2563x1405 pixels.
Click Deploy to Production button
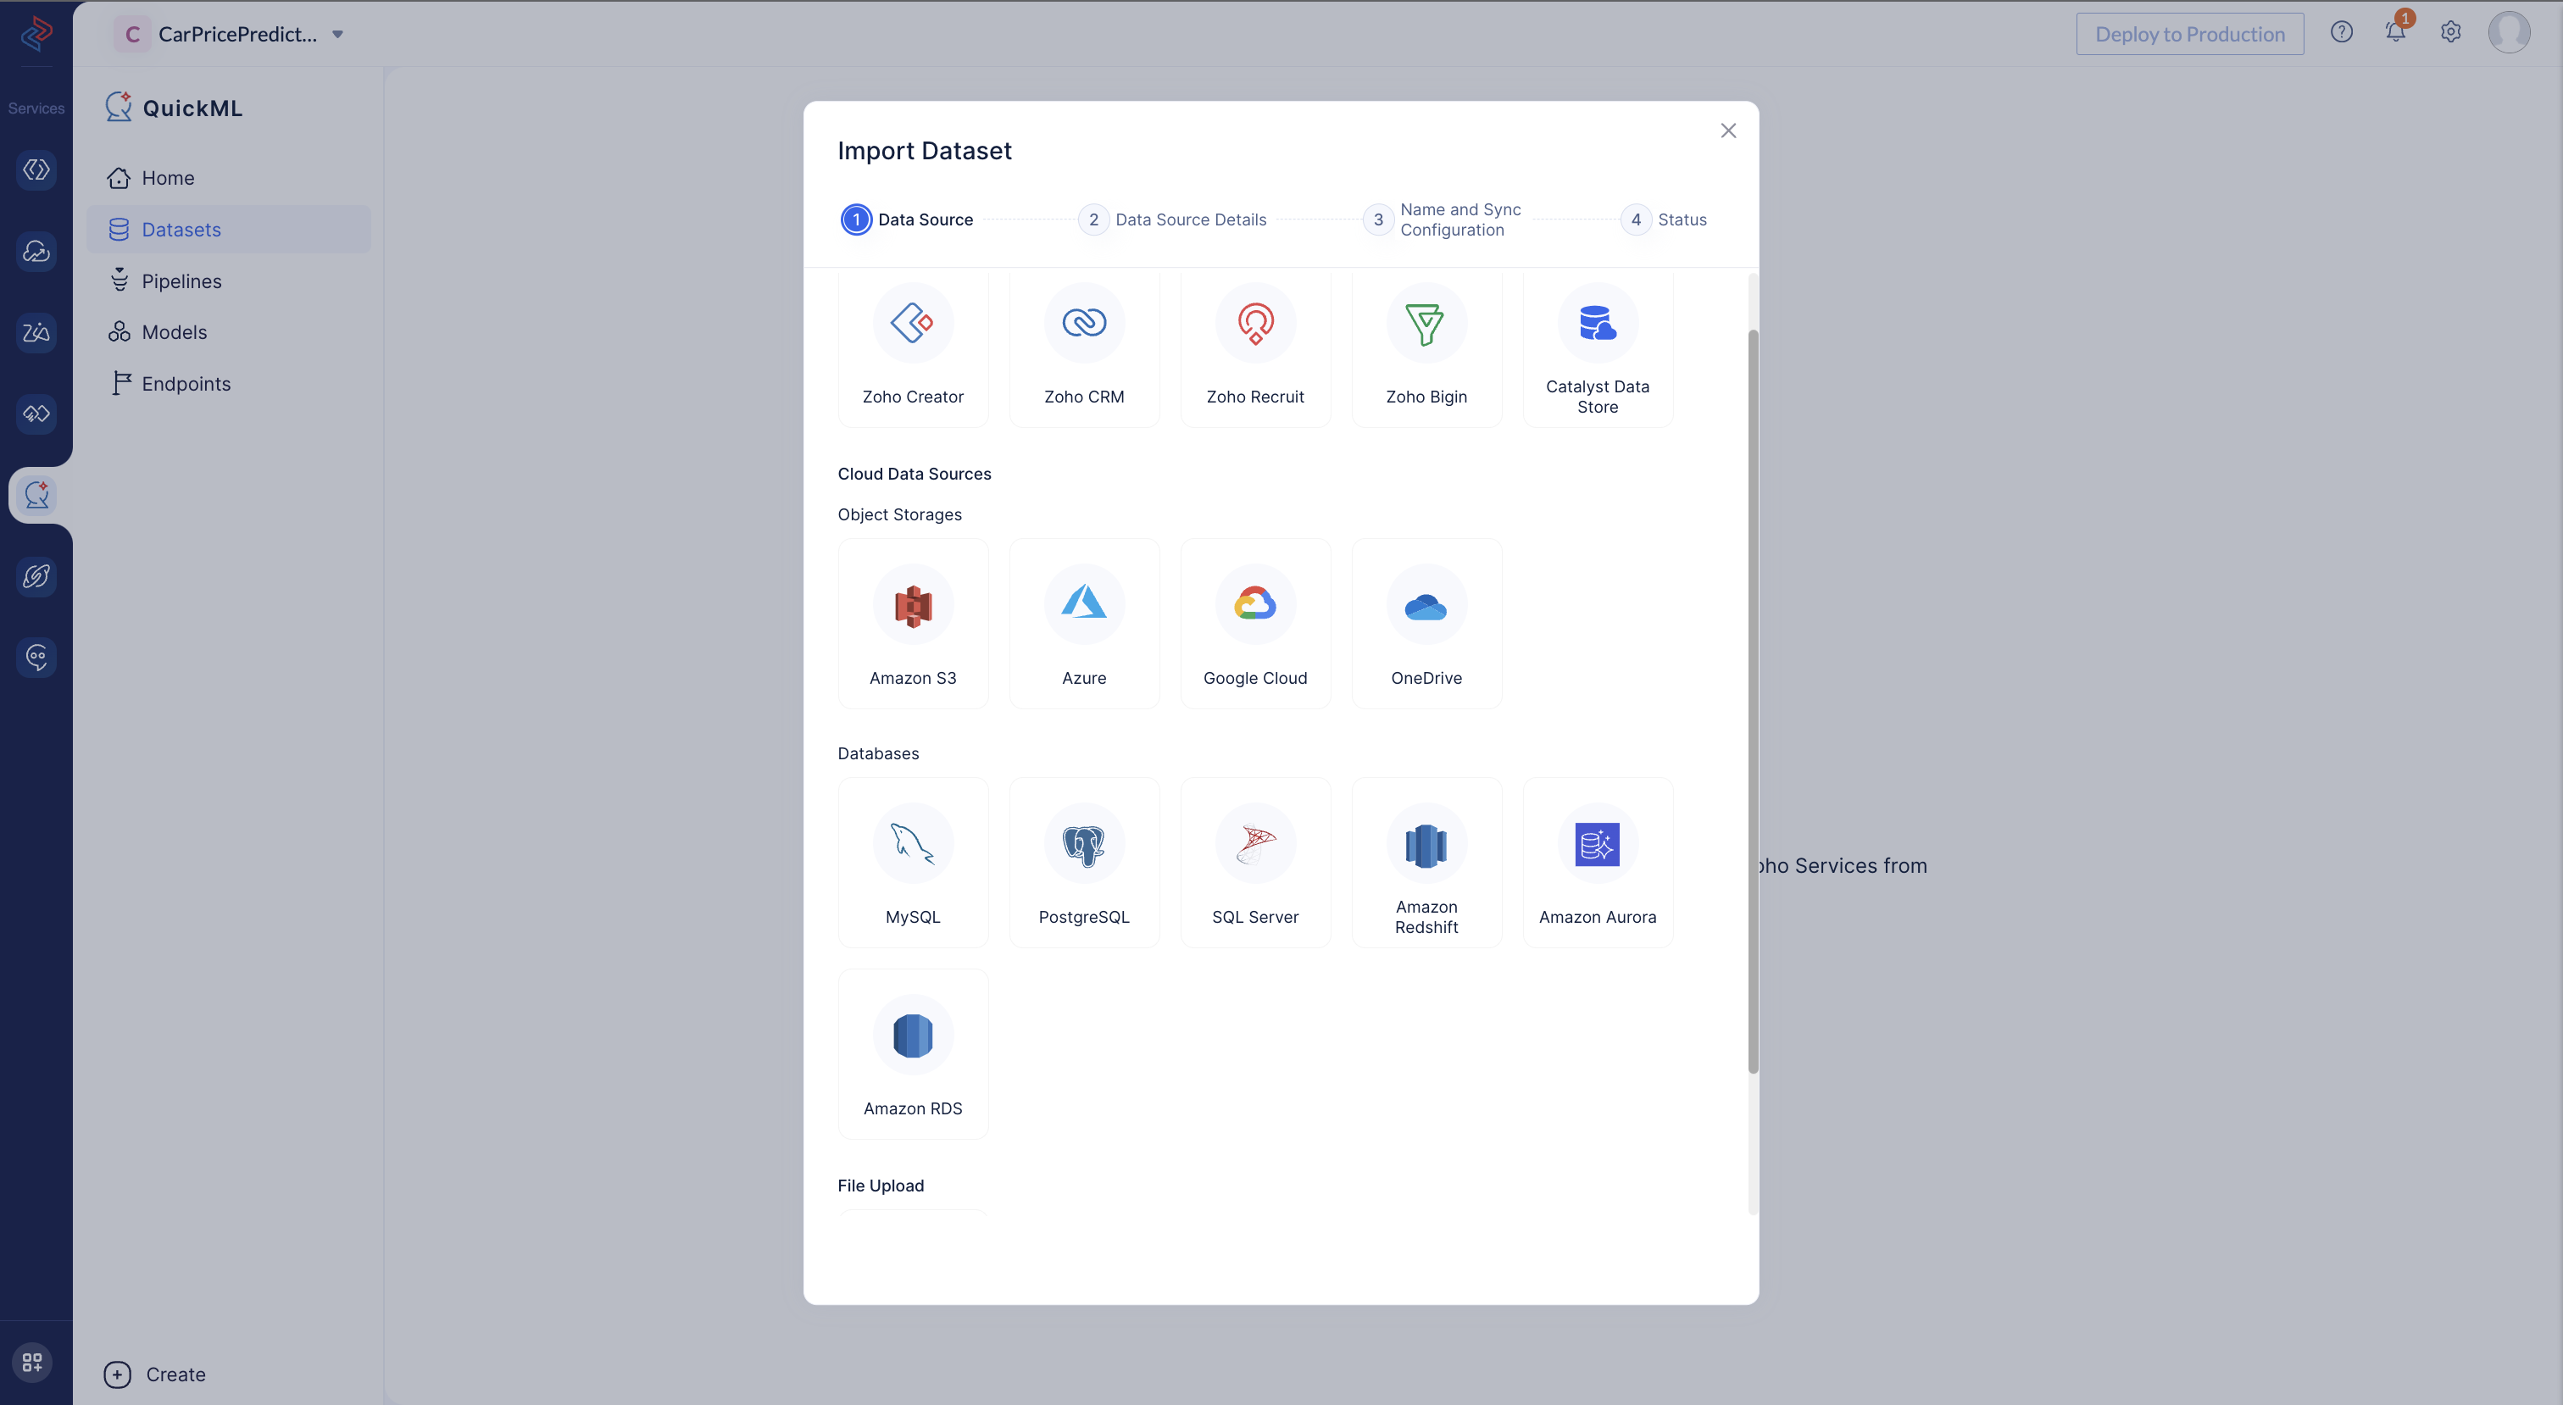(x=2189, y=34)
